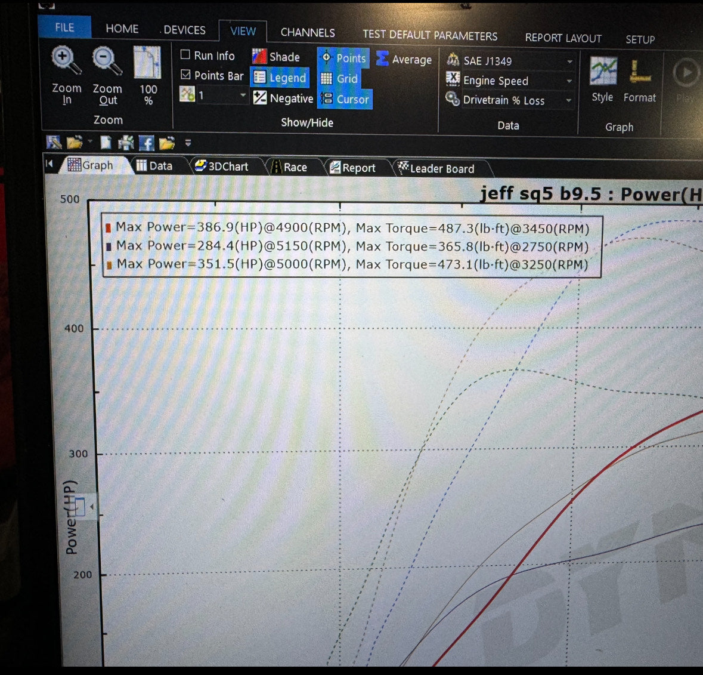Click the Zoom Out magnifier icon
Viewport: 703px width, 675px height.
pyautogui.click(x=107, y=62)
